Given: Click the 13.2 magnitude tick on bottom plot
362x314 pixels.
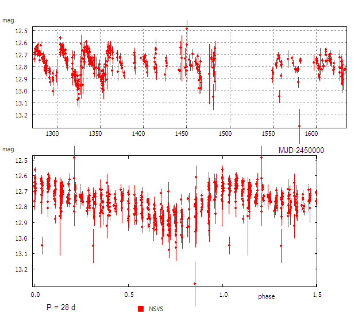Looking at the screenshot, I should click(21, 269).
